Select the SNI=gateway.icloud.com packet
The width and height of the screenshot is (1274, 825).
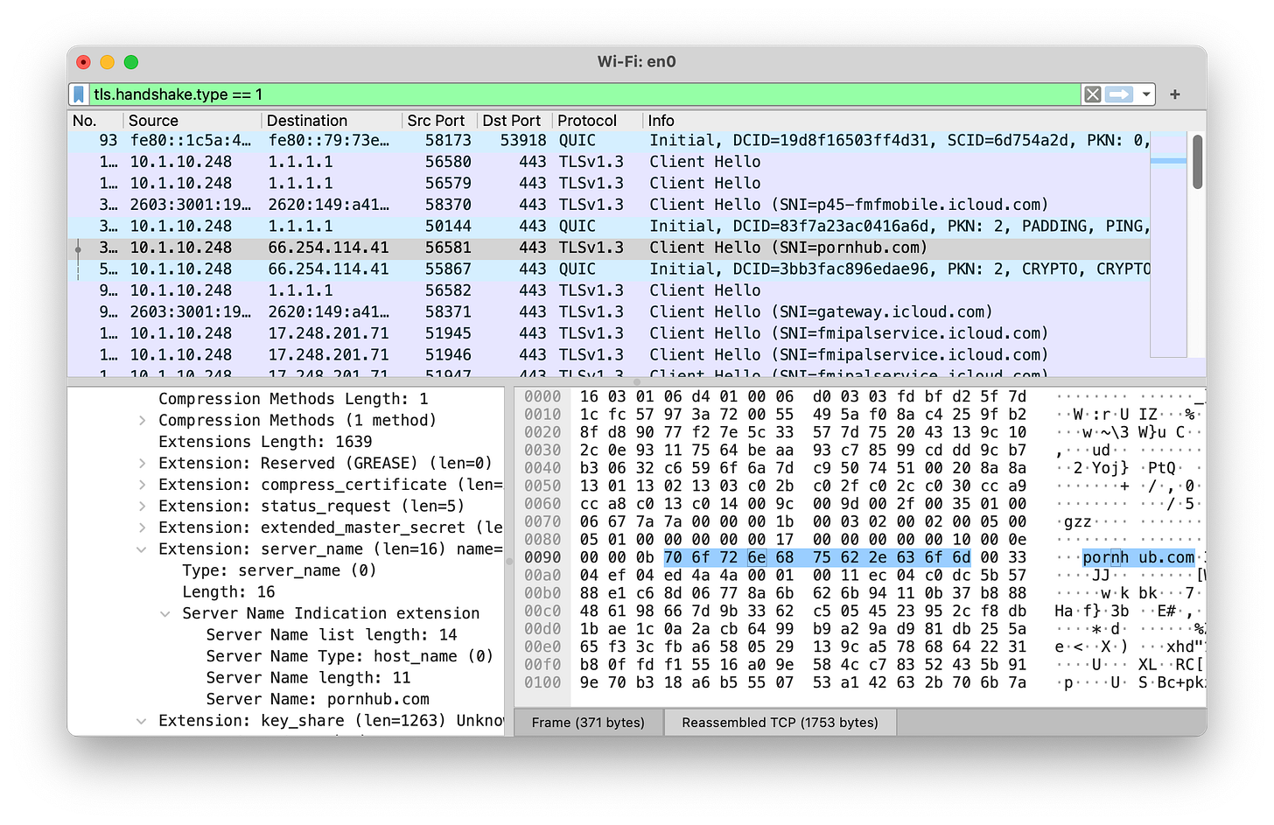point(609,311)
